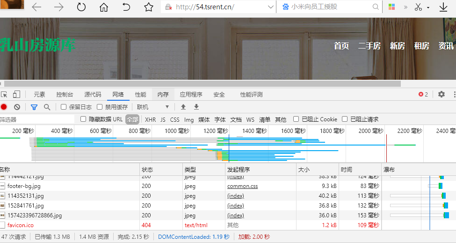Check the 隐藏数据 URL option
Image resolution: width=456 pixels, height=243 pixels.
84,119
